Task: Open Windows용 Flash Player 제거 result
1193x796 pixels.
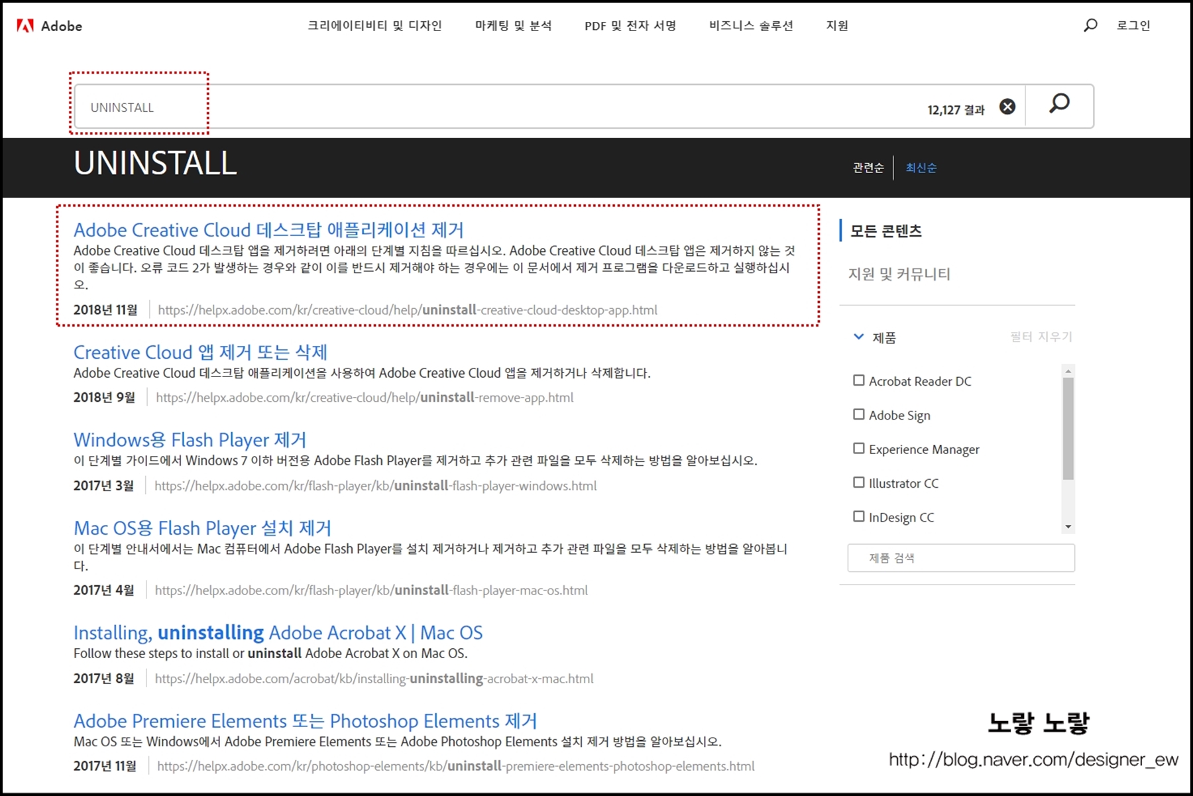Action: [x=190, y=439]
